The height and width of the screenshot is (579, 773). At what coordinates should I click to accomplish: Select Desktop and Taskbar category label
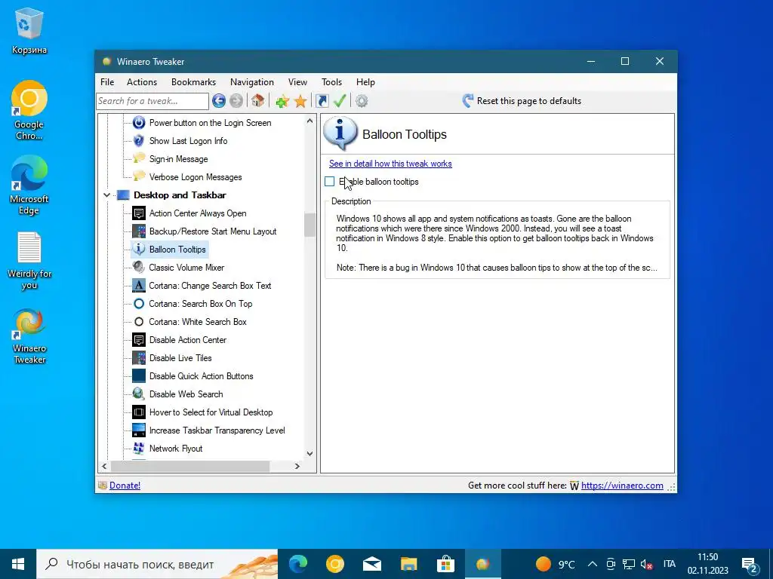tap(180, 195)
